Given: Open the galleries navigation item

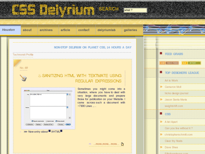Looking at the screenshot, I should coord(133,30).
